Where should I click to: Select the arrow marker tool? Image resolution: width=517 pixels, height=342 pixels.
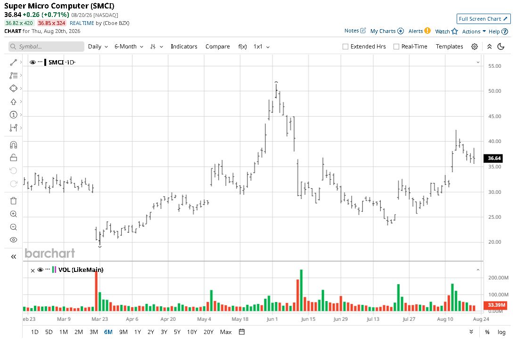(14, 102)
